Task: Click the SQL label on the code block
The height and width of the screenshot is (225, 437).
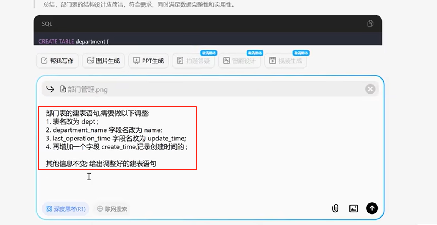Action: click(x=47, y=23)
